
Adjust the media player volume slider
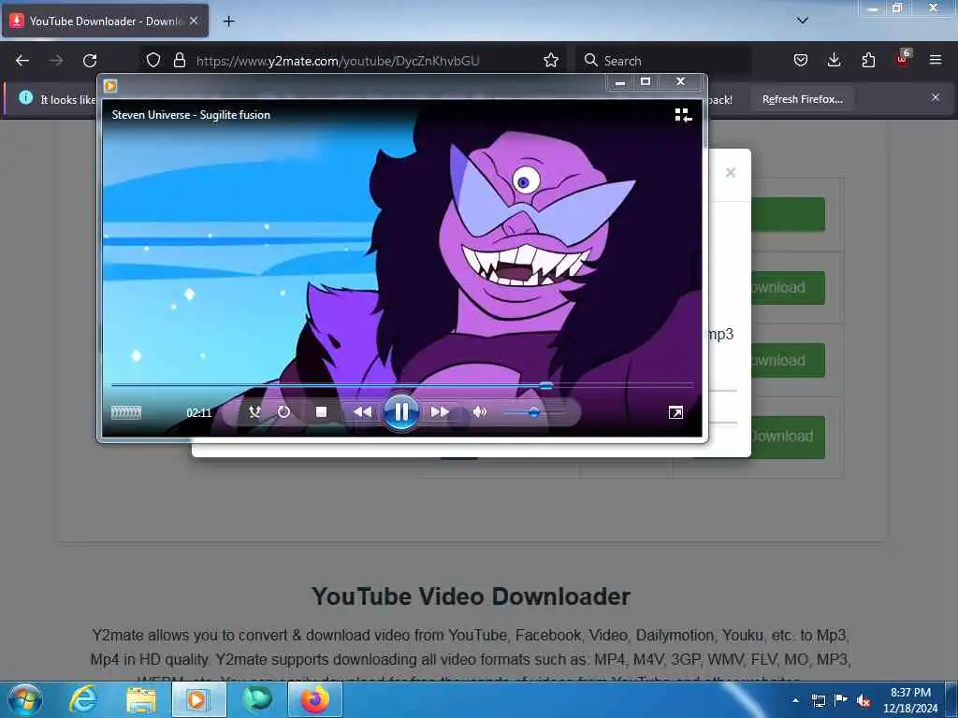pyautogui.click(x=534, y=412)
